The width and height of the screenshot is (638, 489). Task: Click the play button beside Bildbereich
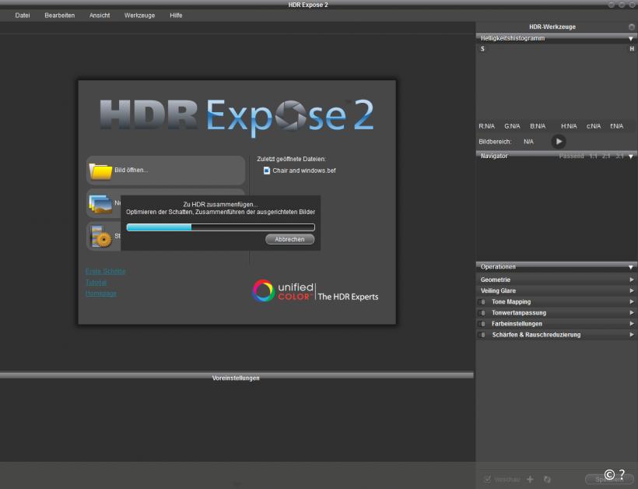[x=559, y=142]
